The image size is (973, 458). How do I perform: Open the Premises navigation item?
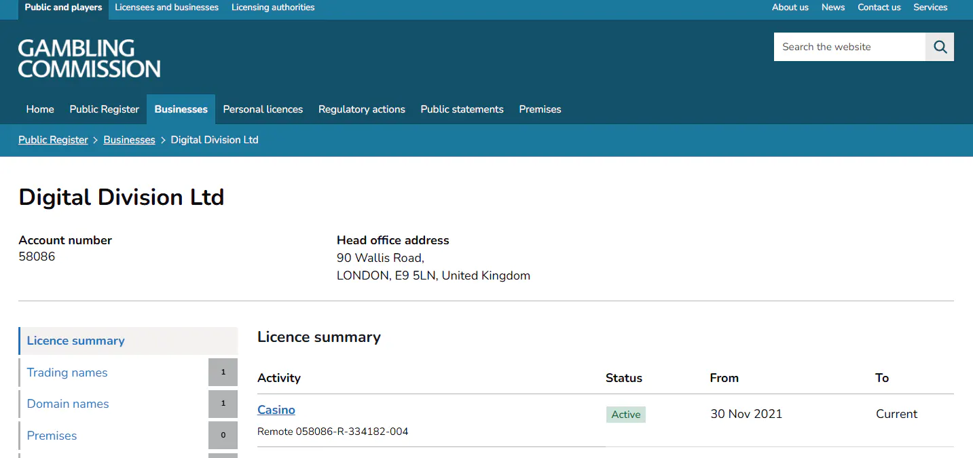point(540,109)
